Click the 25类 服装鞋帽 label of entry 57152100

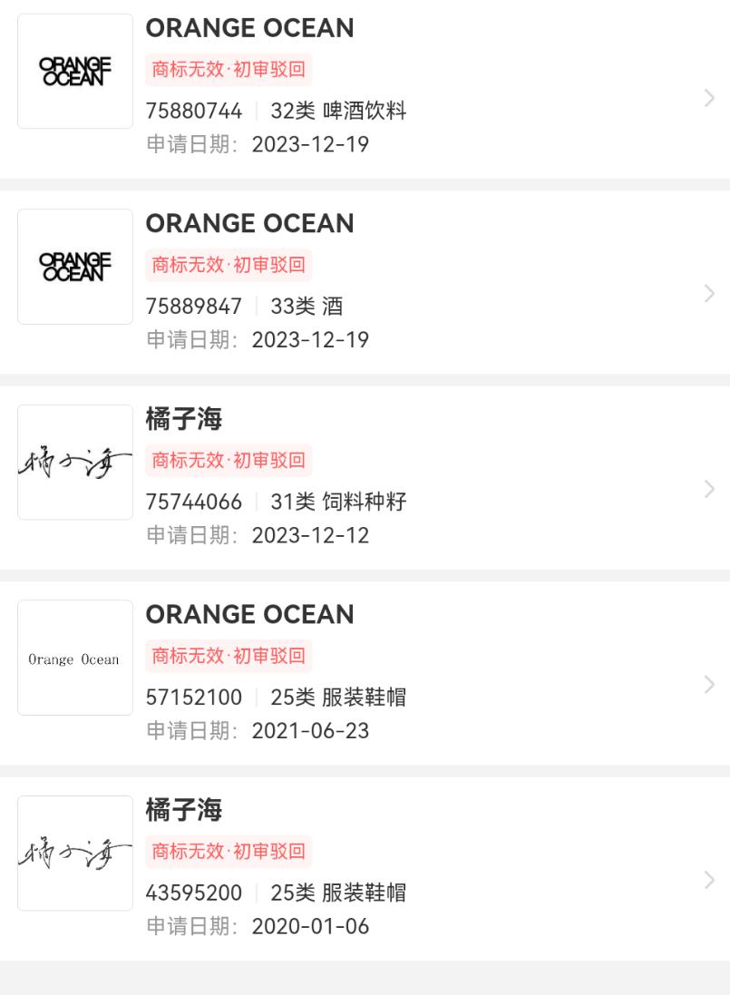tap(338, 697)
